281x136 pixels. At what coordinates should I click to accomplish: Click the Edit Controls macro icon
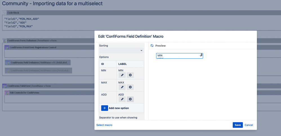pyautogui.click(x=7, y=93)
